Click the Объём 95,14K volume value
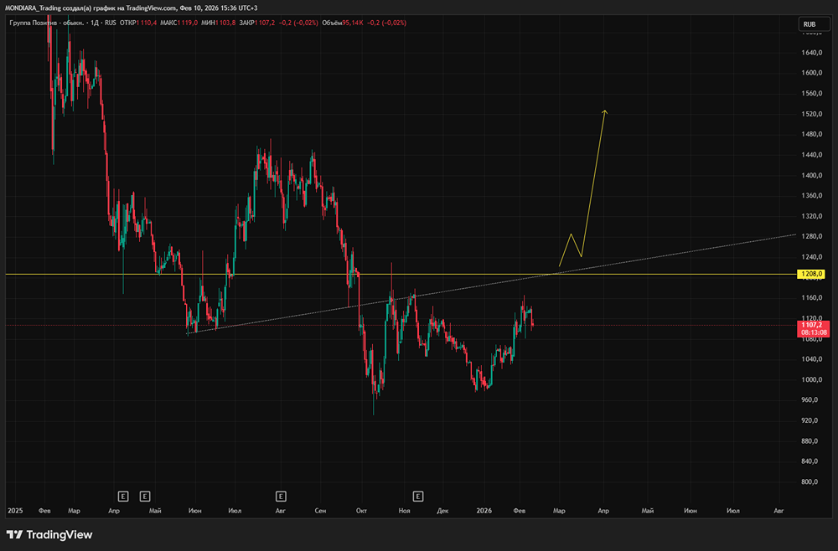Image resolution: width=838 pixels, height=551 pixels. point(342,23)
